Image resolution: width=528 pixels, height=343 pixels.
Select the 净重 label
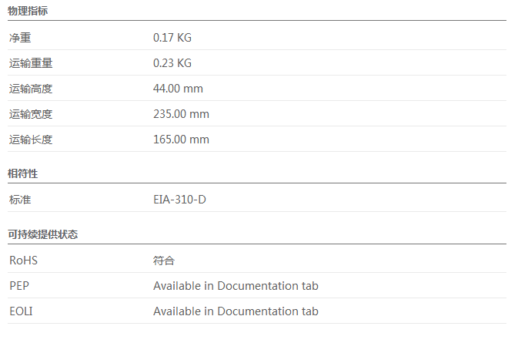click(x=20, y=38)
